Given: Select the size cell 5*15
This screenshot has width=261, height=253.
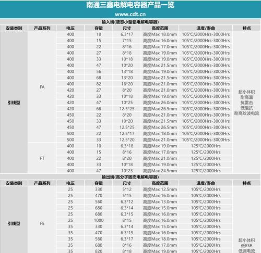Looking at the screenshot, I should 127,196.
